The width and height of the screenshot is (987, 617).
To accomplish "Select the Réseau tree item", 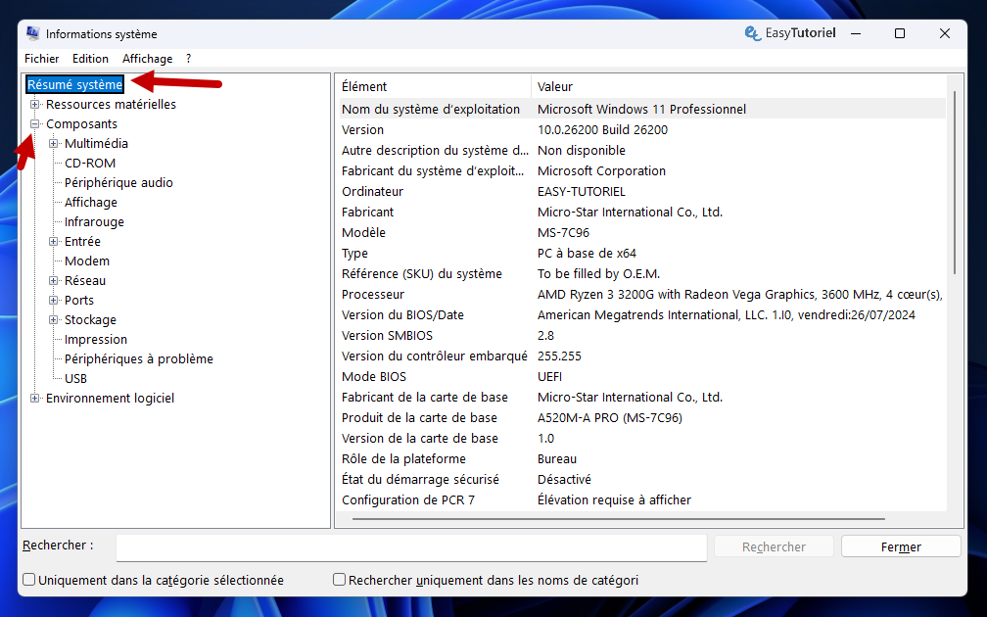I will coord(85,281).
